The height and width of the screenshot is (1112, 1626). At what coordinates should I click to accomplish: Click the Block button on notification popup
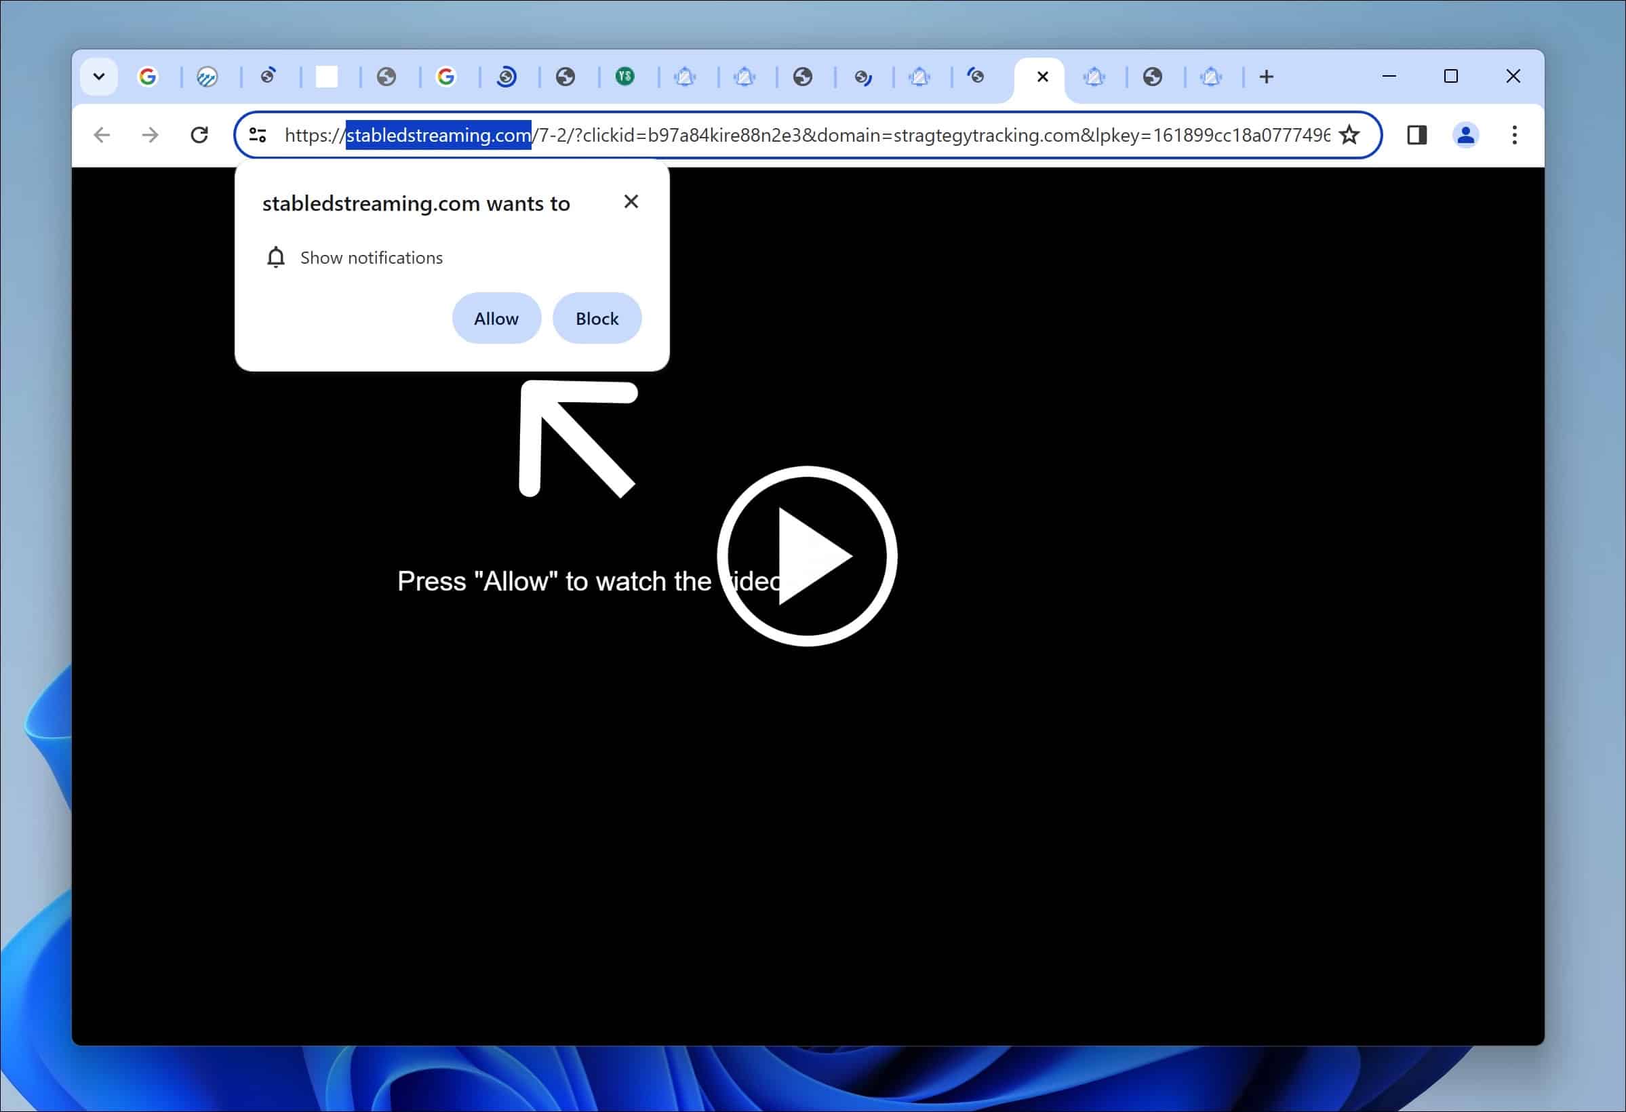pyautogui.click(x=597, y=319)
